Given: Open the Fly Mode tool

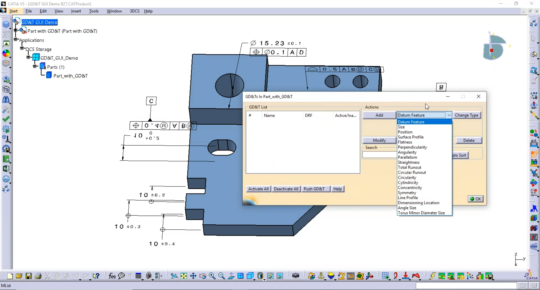Looking at the screenshot, I should tap(174, 276).
